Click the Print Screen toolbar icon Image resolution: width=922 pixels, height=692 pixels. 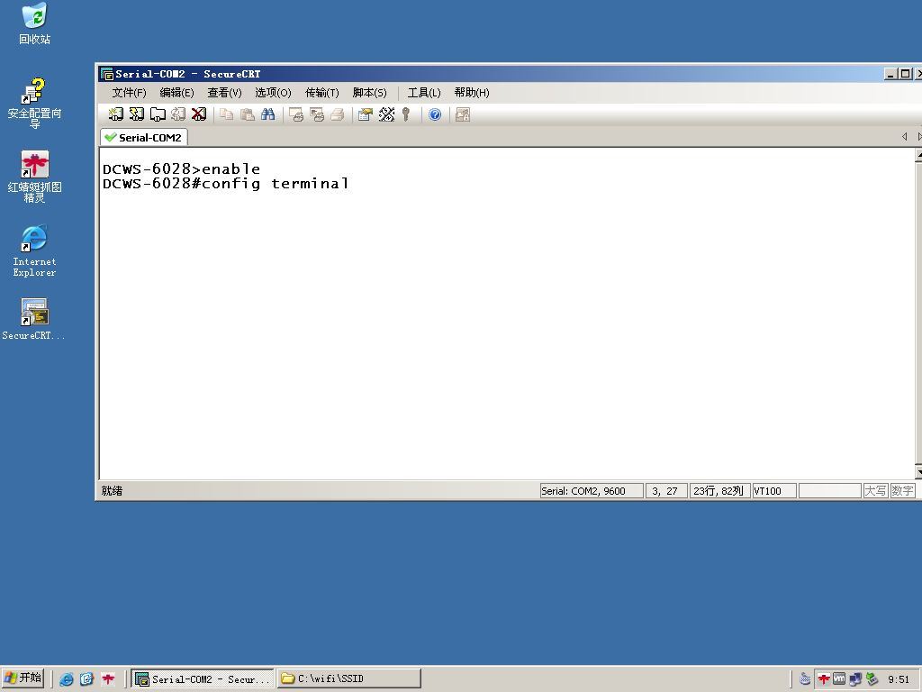pos(296,114)
